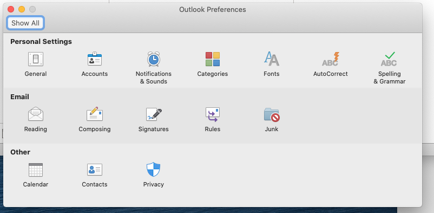Open the Privacy shield icon
434x213 pixels.
(153, 170)
